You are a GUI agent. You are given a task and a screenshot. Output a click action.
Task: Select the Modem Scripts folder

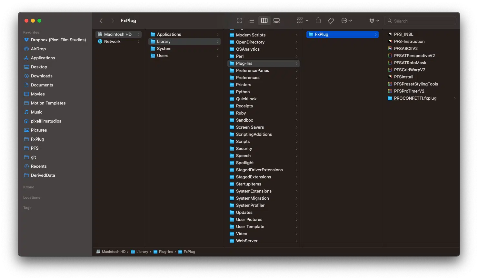tap(264, 35)
